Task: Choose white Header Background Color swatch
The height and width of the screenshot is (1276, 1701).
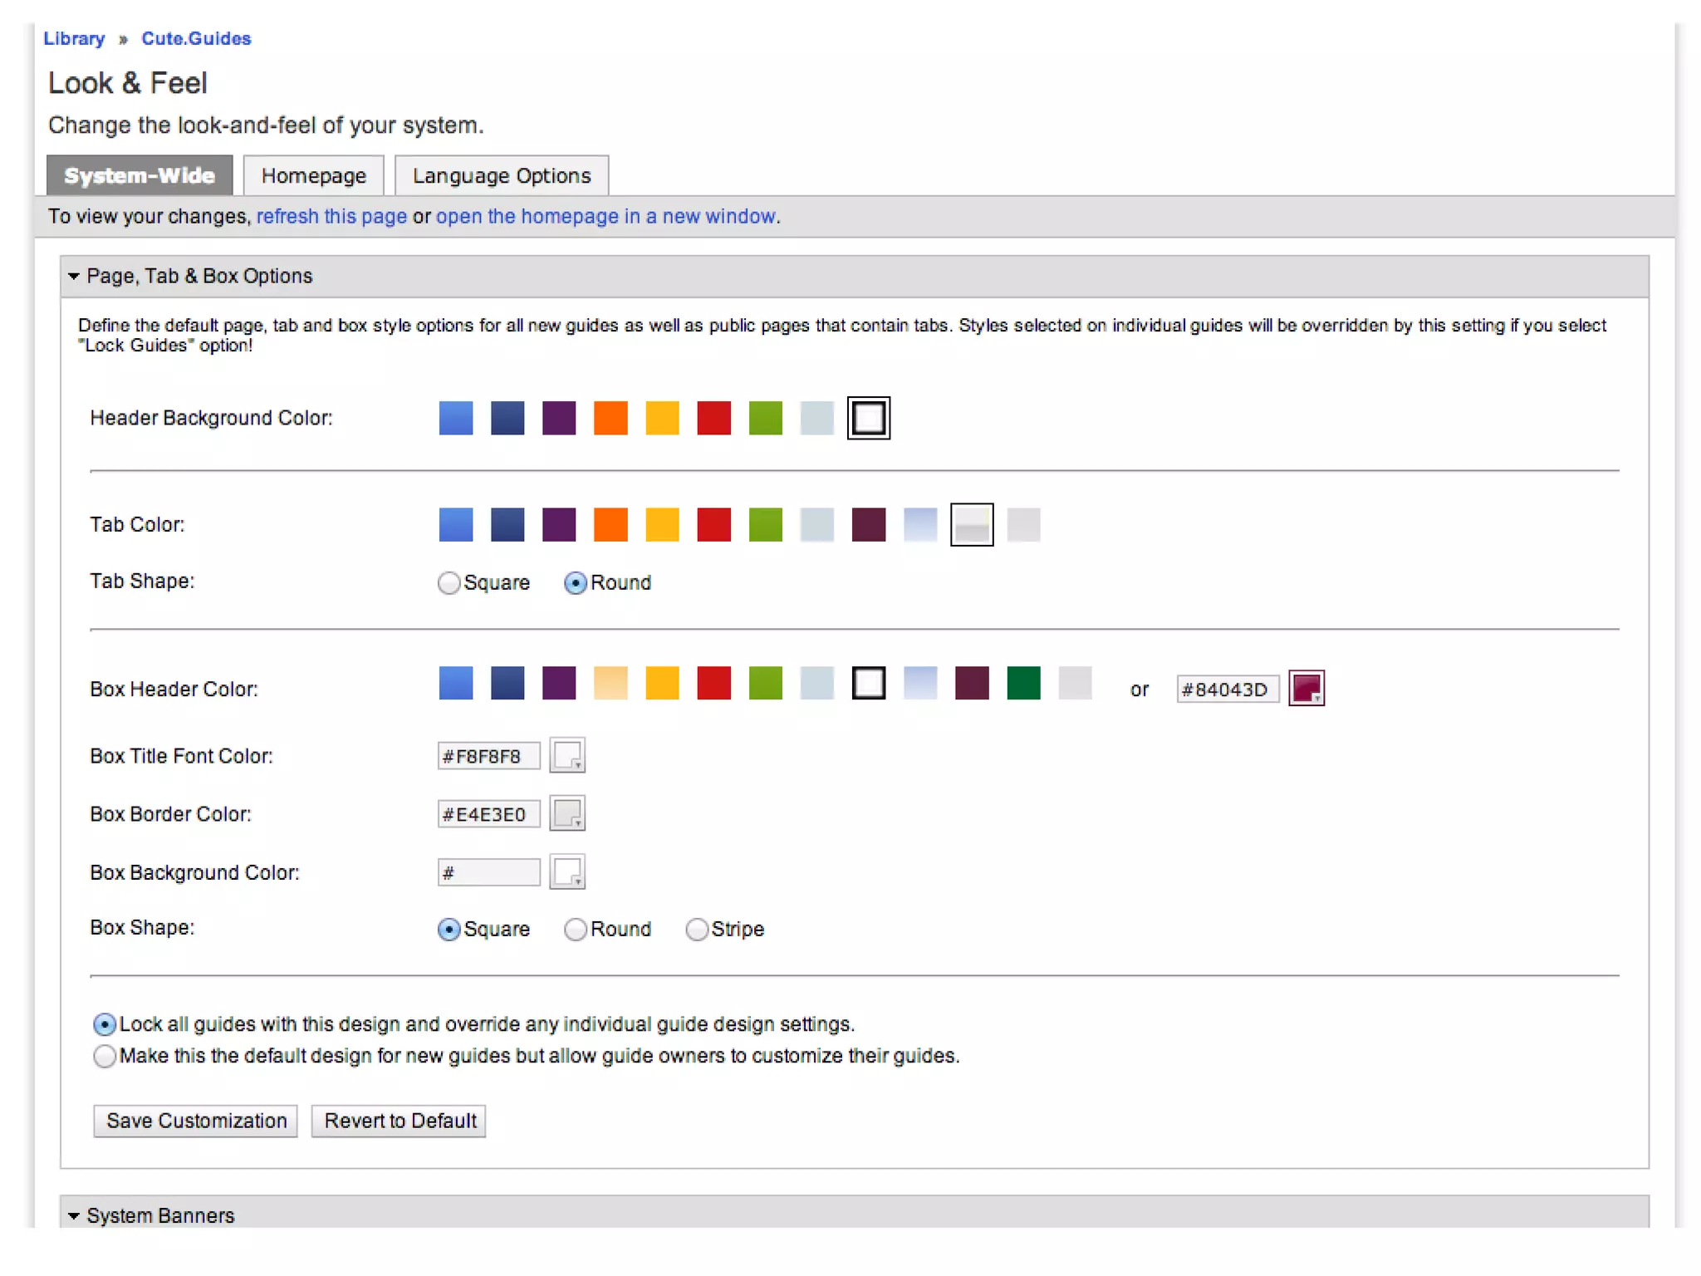Action: tap(869, 418)
